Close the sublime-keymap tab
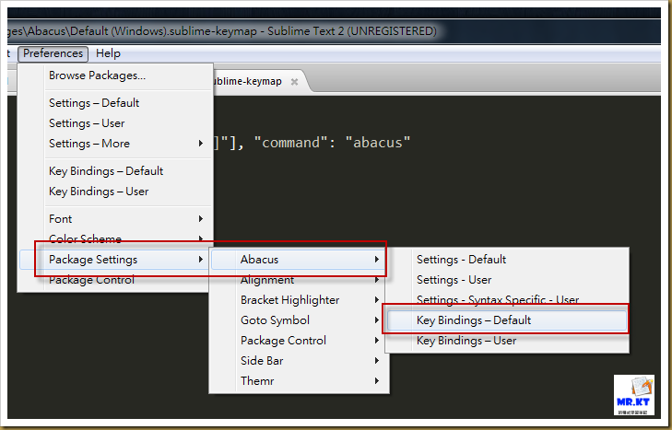Screen dimensions: 672x430 [294, 81]
